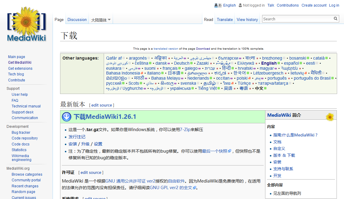
Task: Open Bug tracker in the sidebar
Action: pos(21,133)
